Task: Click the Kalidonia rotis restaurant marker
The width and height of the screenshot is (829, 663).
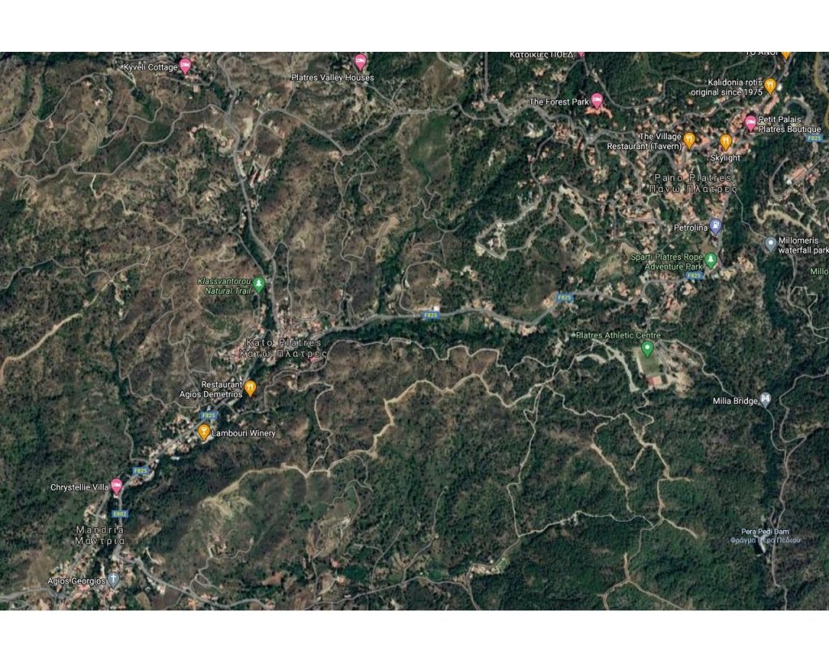Action: click(771, 86)
